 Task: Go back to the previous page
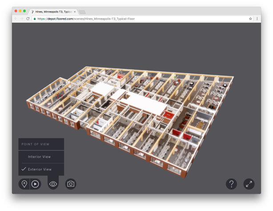click(16, 19)
